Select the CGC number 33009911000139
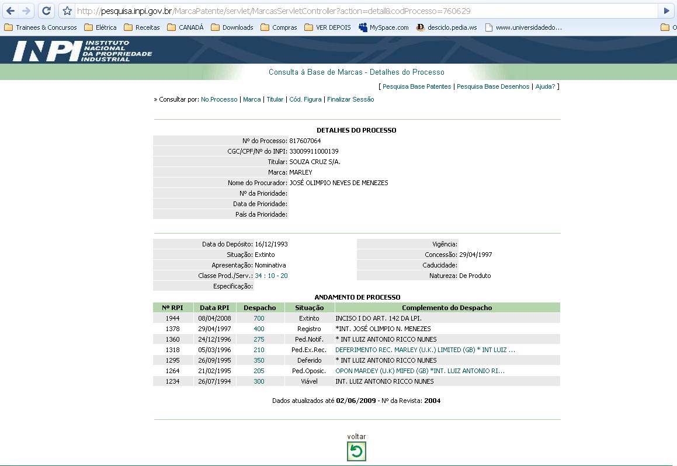This screenshot has width=677, height=466. pos(314,151)
